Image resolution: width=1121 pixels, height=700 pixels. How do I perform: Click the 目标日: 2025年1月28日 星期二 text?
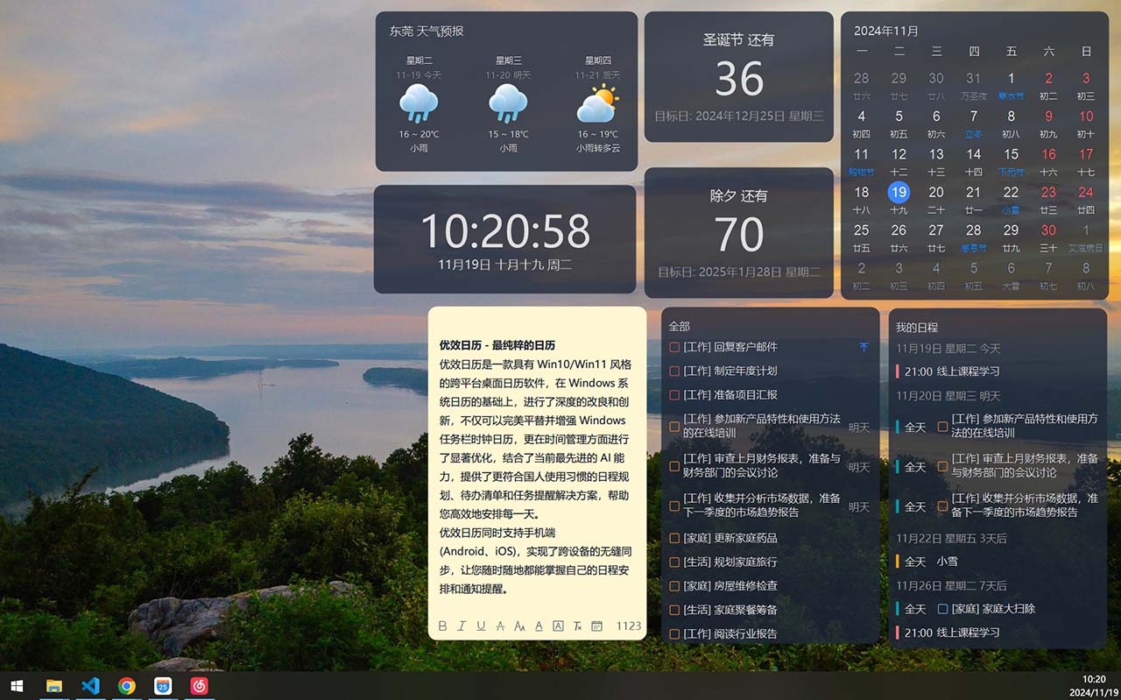(739, 272)
